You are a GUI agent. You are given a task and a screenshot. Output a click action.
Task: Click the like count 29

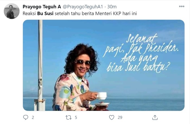coord(120,117)
